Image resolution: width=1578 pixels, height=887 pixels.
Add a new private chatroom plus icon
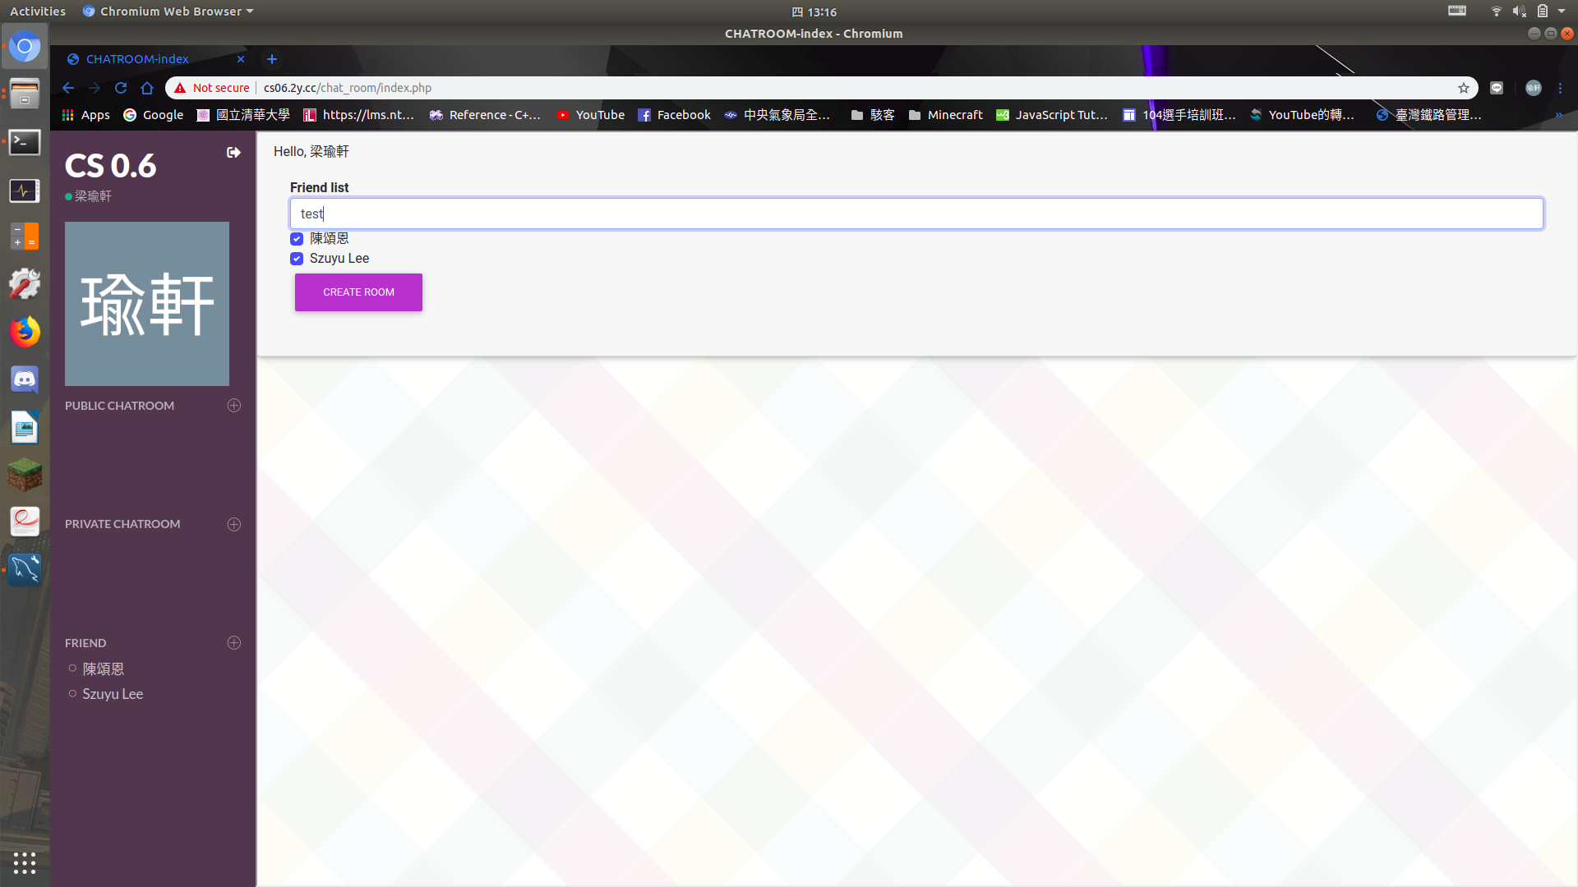(234, 524)
